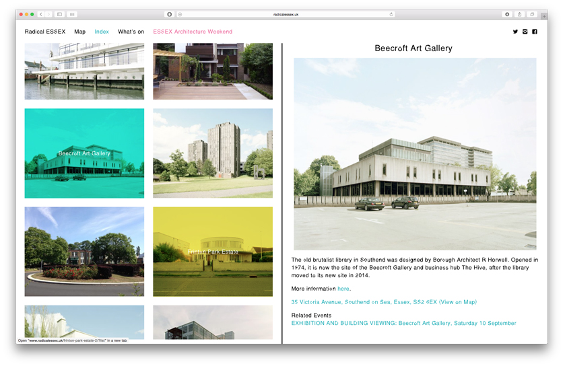Click the Safari share icon
Image resolution: width=563 pixels, height=366 pixels.
[519, 14]
